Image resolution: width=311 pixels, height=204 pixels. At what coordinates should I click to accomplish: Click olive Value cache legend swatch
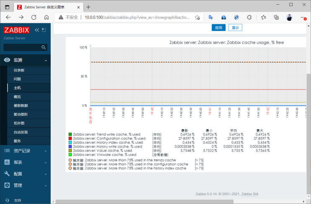[70, 150]
